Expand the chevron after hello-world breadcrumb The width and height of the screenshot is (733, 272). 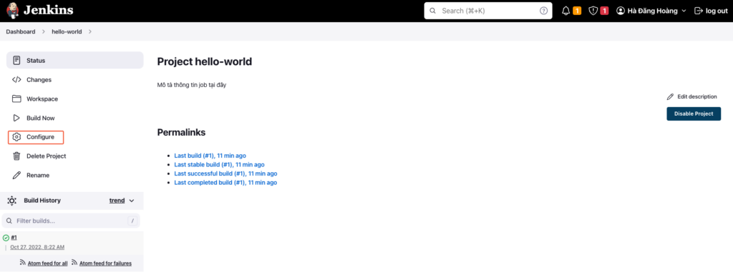tap(89, 31)
